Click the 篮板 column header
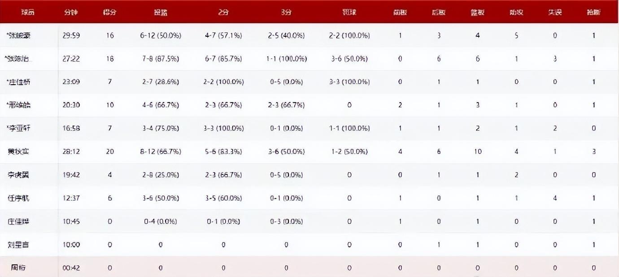Viewport: 619px width, 277px height. pos(477,13)
